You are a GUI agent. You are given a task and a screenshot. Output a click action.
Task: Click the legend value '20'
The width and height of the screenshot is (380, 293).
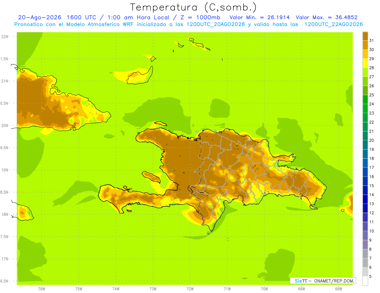372,140
